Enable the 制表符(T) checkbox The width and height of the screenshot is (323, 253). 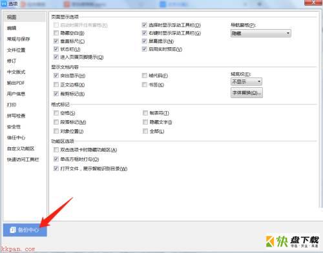(145, 113)
